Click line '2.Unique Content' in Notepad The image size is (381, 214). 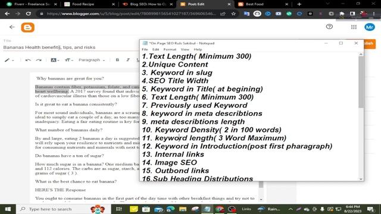pyautogui.click(x=175, y=64)
